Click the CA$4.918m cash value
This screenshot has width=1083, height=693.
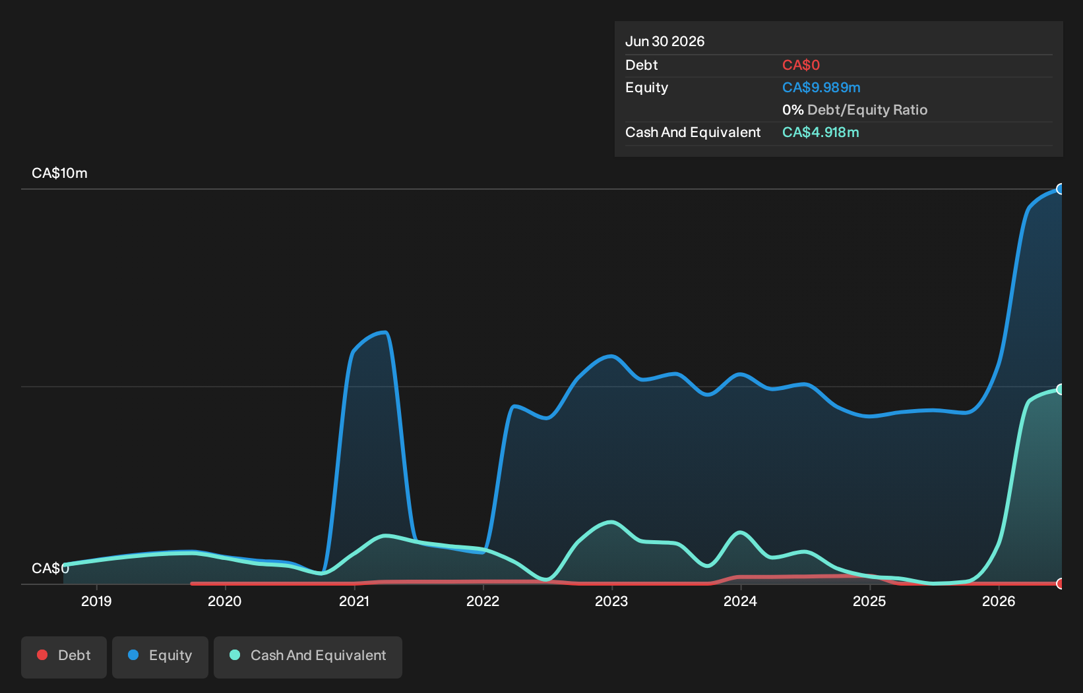tap(820, 132)
